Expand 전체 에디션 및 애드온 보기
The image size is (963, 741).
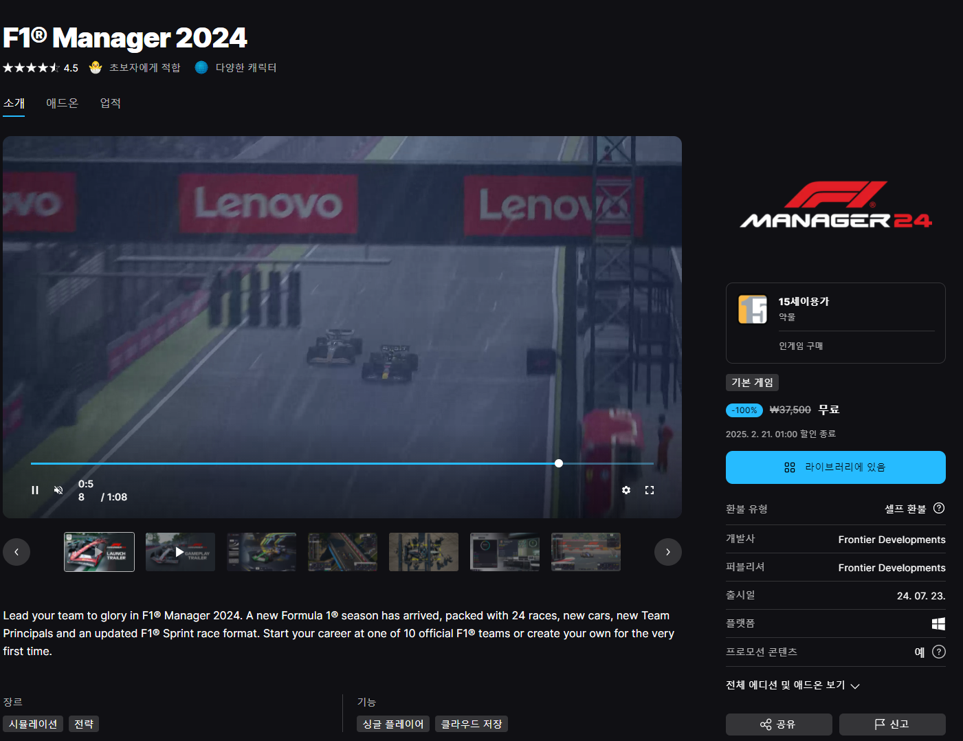(793, 685)
